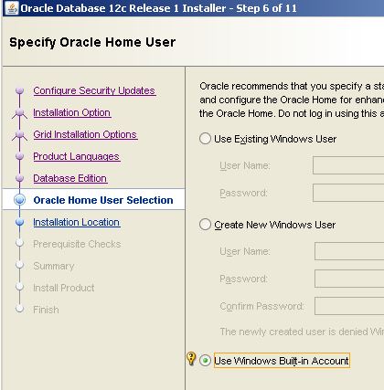Choose Use Windows Built-in Account radio
This screenshot has width=384, height=390.
(x=205, y=361)
